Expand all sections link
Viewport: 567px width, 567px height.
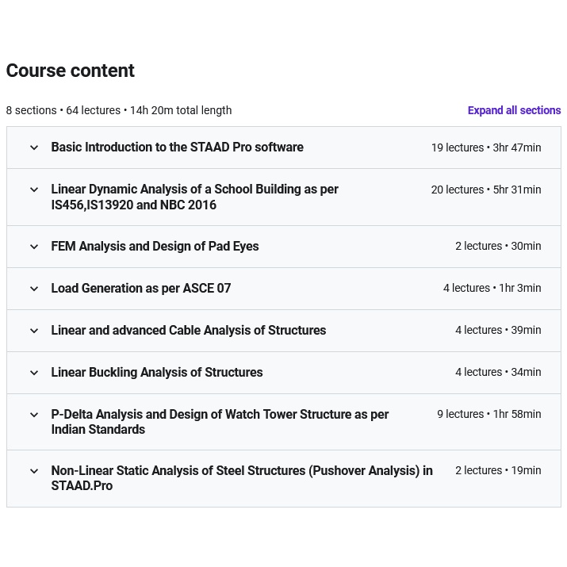coord(514,110)
